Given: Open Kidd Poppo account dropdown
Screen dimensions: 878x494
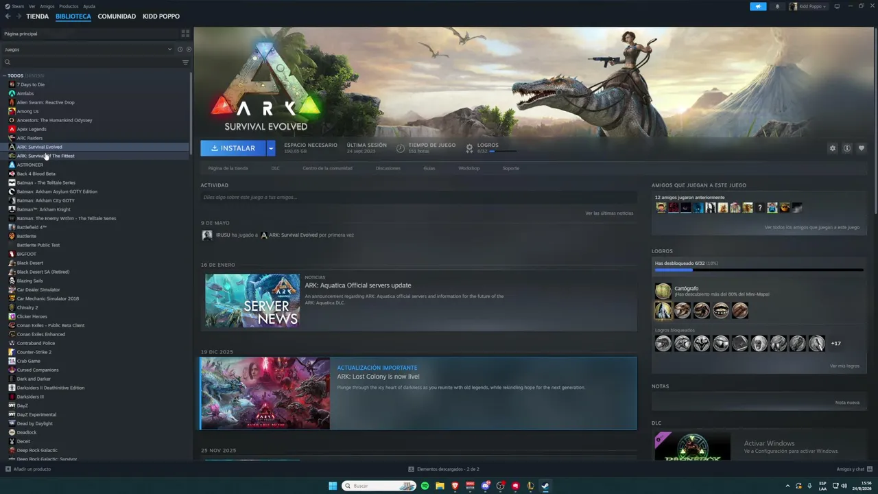Looking at the screenshot, I should point(808,6).
